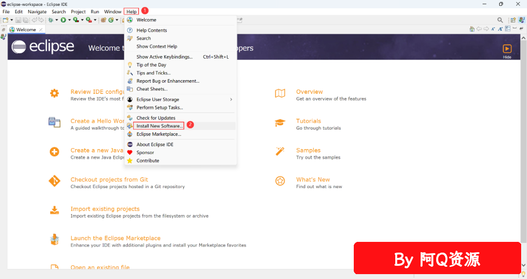The width and height of the screenshot is (527, 279).
Task: Open the toolbar Search magnifier icon
Action: (500, 20)
